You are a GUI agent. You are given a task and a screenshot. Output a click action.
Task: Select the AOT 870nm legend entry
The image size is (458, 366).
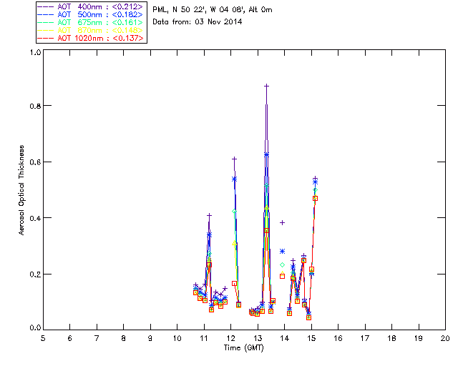91,30
